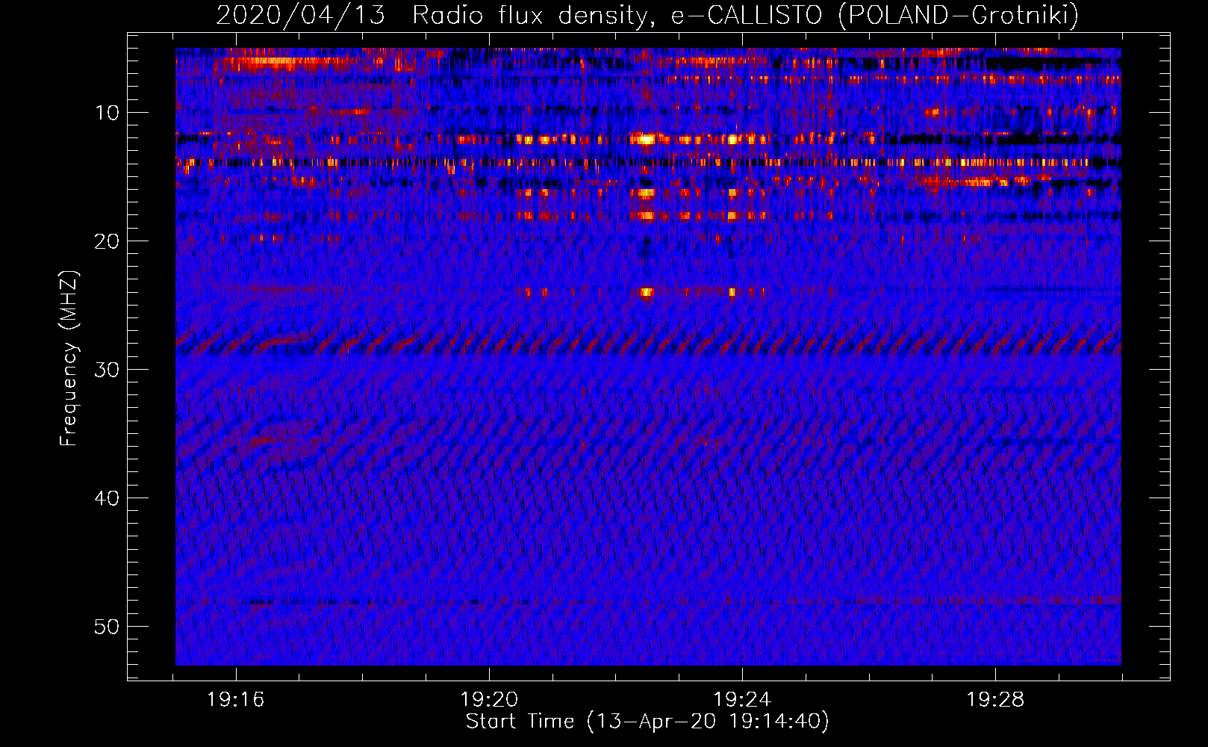Click the 50 MHz frequency tick label

coord(107,627)
